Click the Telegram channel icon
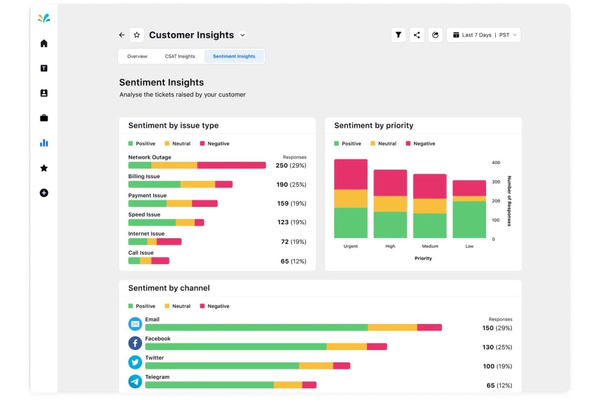 (x=135, y=381)
